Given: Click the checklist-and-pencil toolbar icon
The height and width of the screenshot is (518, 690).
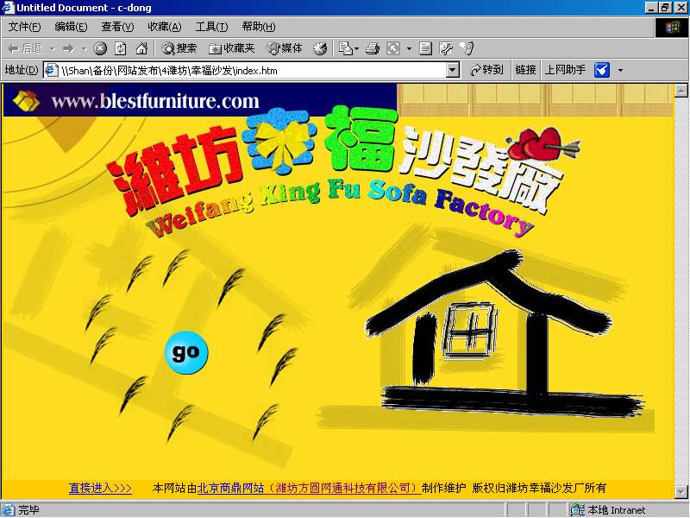Looking at the screenshot, I should (446, 48).
